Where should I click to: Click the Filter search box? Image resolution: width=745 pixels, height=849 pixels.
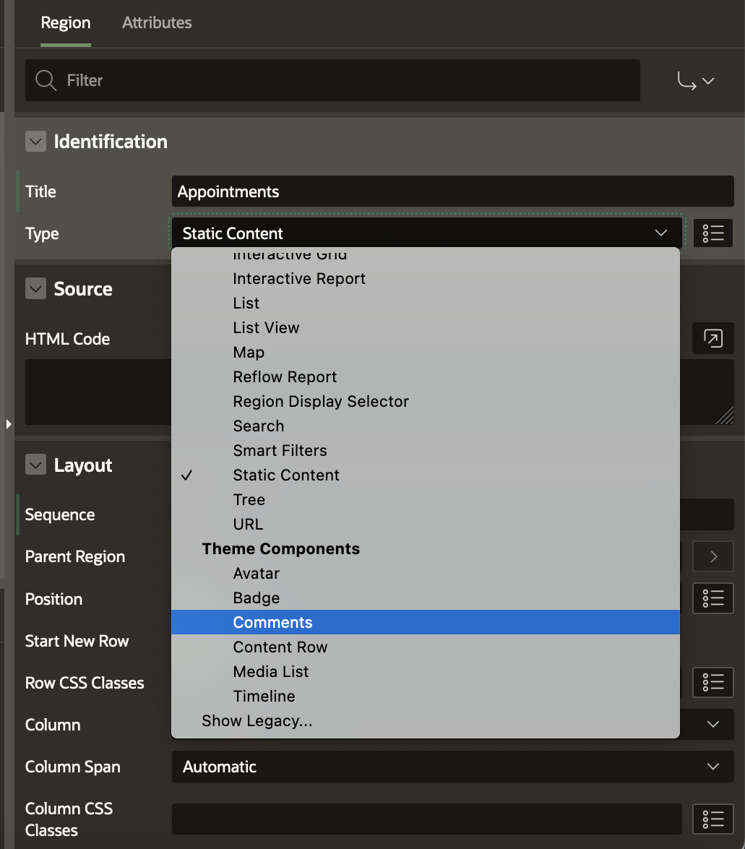point(347,80)
